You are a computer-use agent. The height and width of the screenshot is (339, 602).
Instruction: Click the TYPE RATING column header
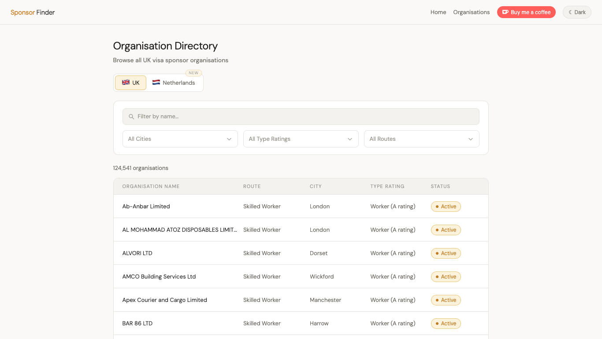[387, 186]
